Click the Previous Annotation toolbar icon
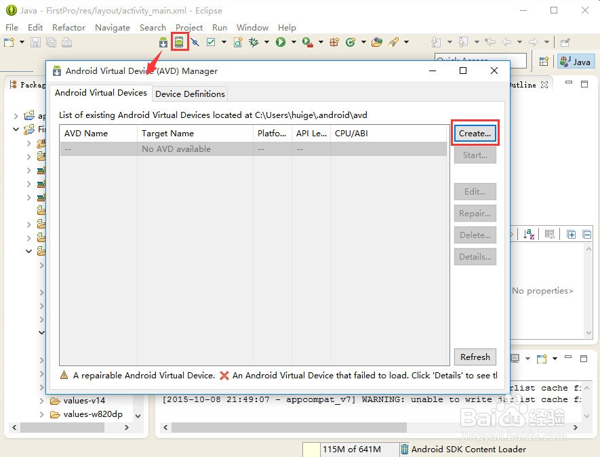The width and height of the screenshot is (600, 457). [x=463, y=42]
